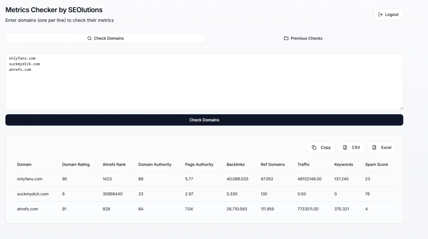Click ahrefs.com in the results table
Viewport: 428px width, 239px height.
click(27, 209)
